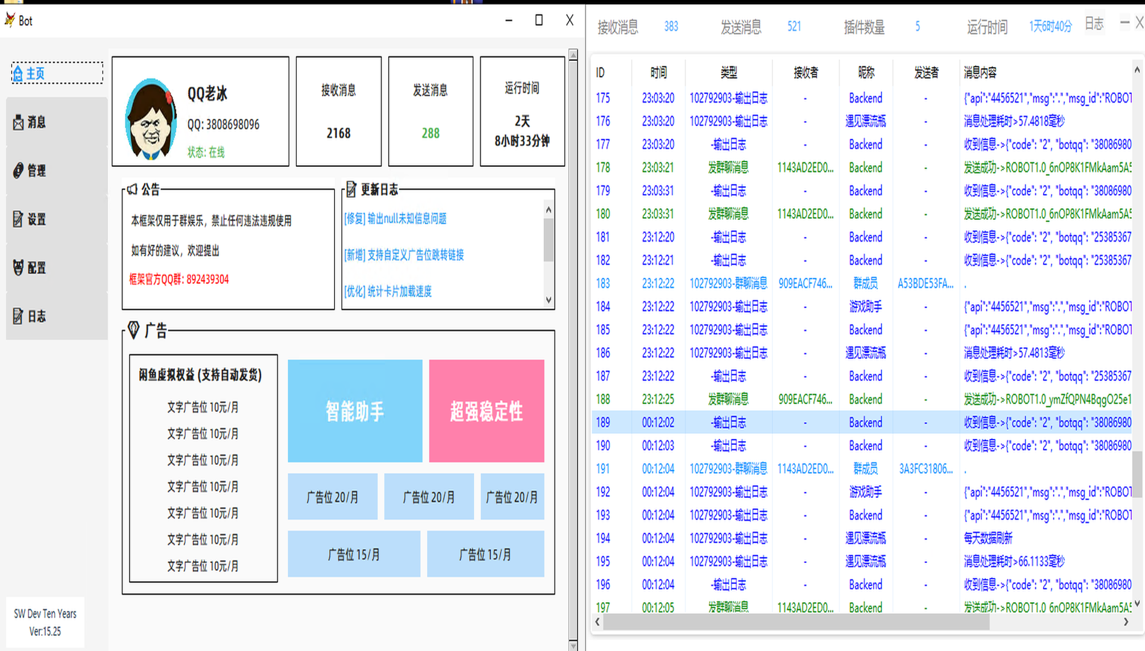This screenshot has width=1145, height=651.
Task: Click the 广告位 15/月 ad slot
Action: (353, 554)
